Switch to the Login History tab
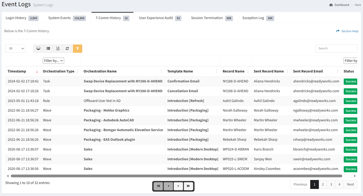The image size is (363, 196). pos(22,18)
